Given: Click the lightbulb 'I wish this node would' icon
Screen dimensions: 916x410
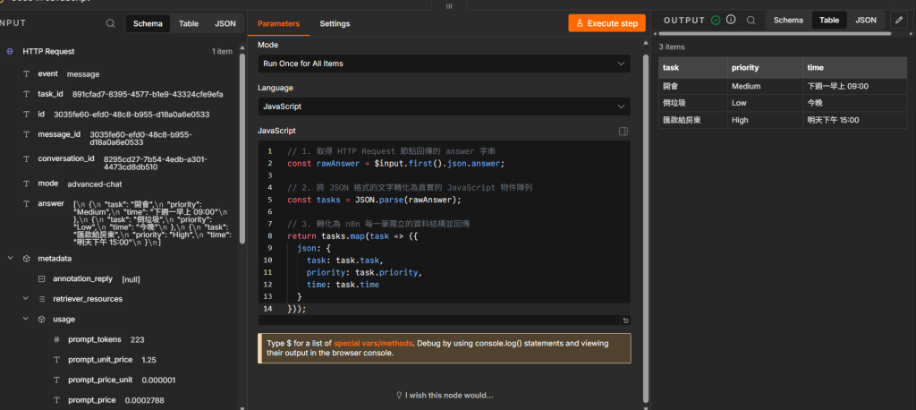Looking at the screenshot, I should [x=400, y=396].
